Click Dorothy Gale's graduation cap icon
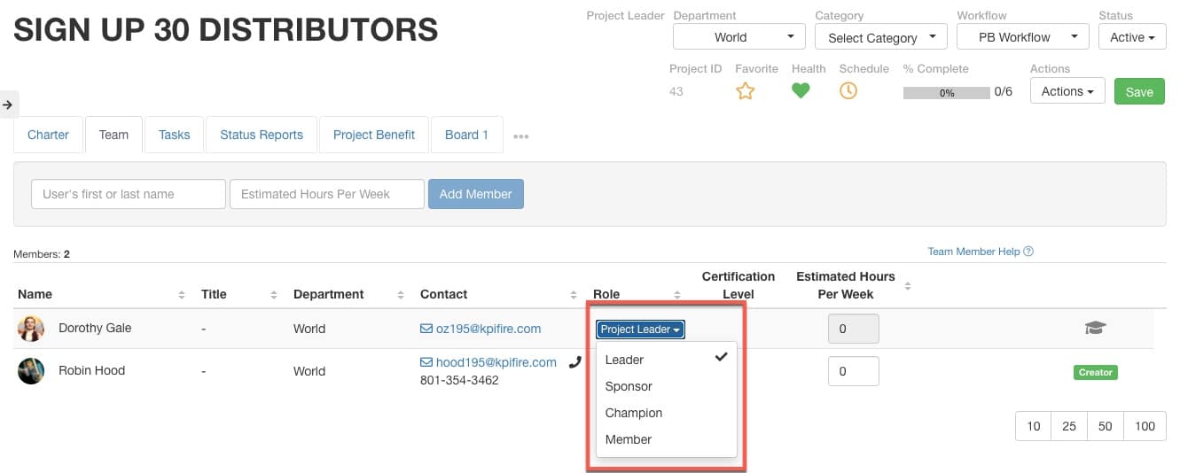Image resolution: width=1180 pixels, height=473 pixels. [x=1095, y=329]
